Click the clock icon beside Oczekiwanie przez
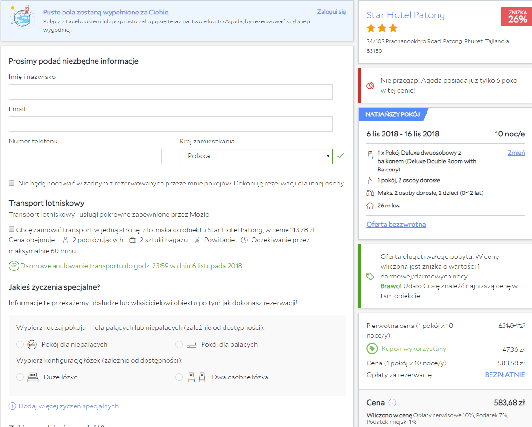Viewport: 532px width, 427px height. pyautogui.click(x=244, y=240)
